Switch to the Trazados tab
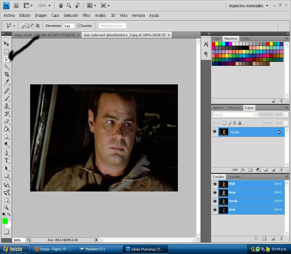 (234, 177)
